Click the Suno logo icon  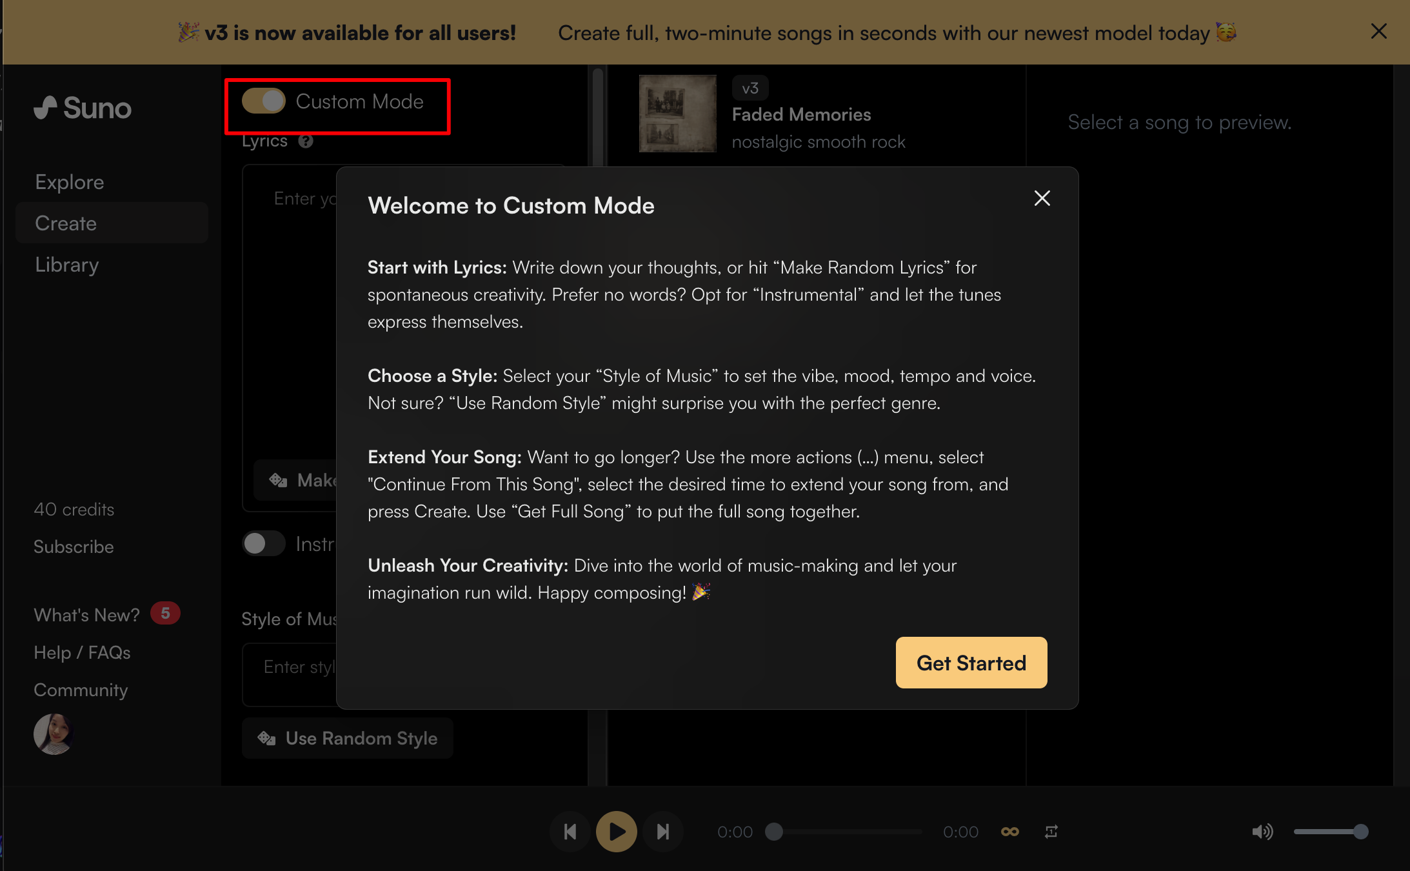46,107
